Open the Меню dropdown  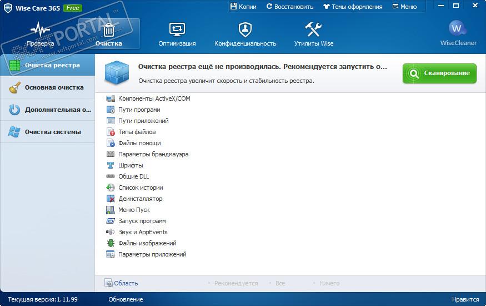tap(404, 7)
